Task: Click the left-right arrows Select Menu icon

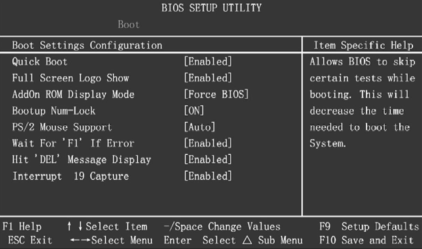Action: (80, 240)
